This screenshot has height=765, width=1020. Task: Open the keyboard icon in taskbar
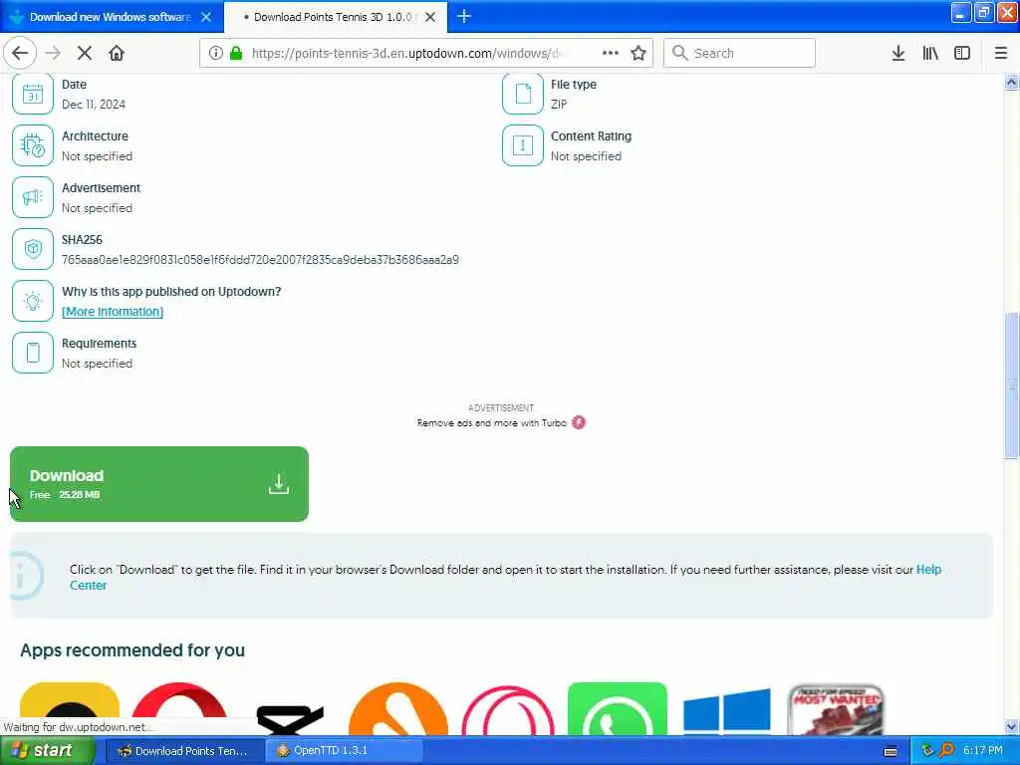click(891, 751)
